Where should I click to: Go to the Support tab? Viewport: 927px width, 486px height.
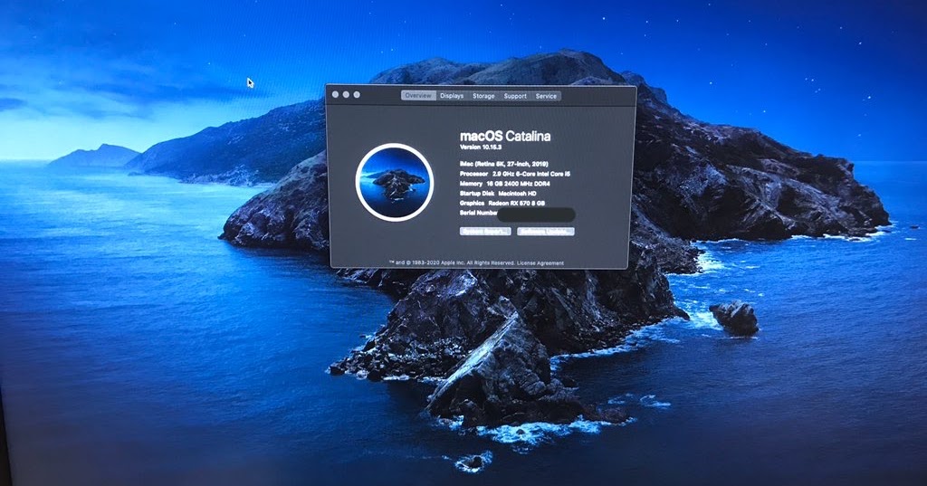(515, 96)
